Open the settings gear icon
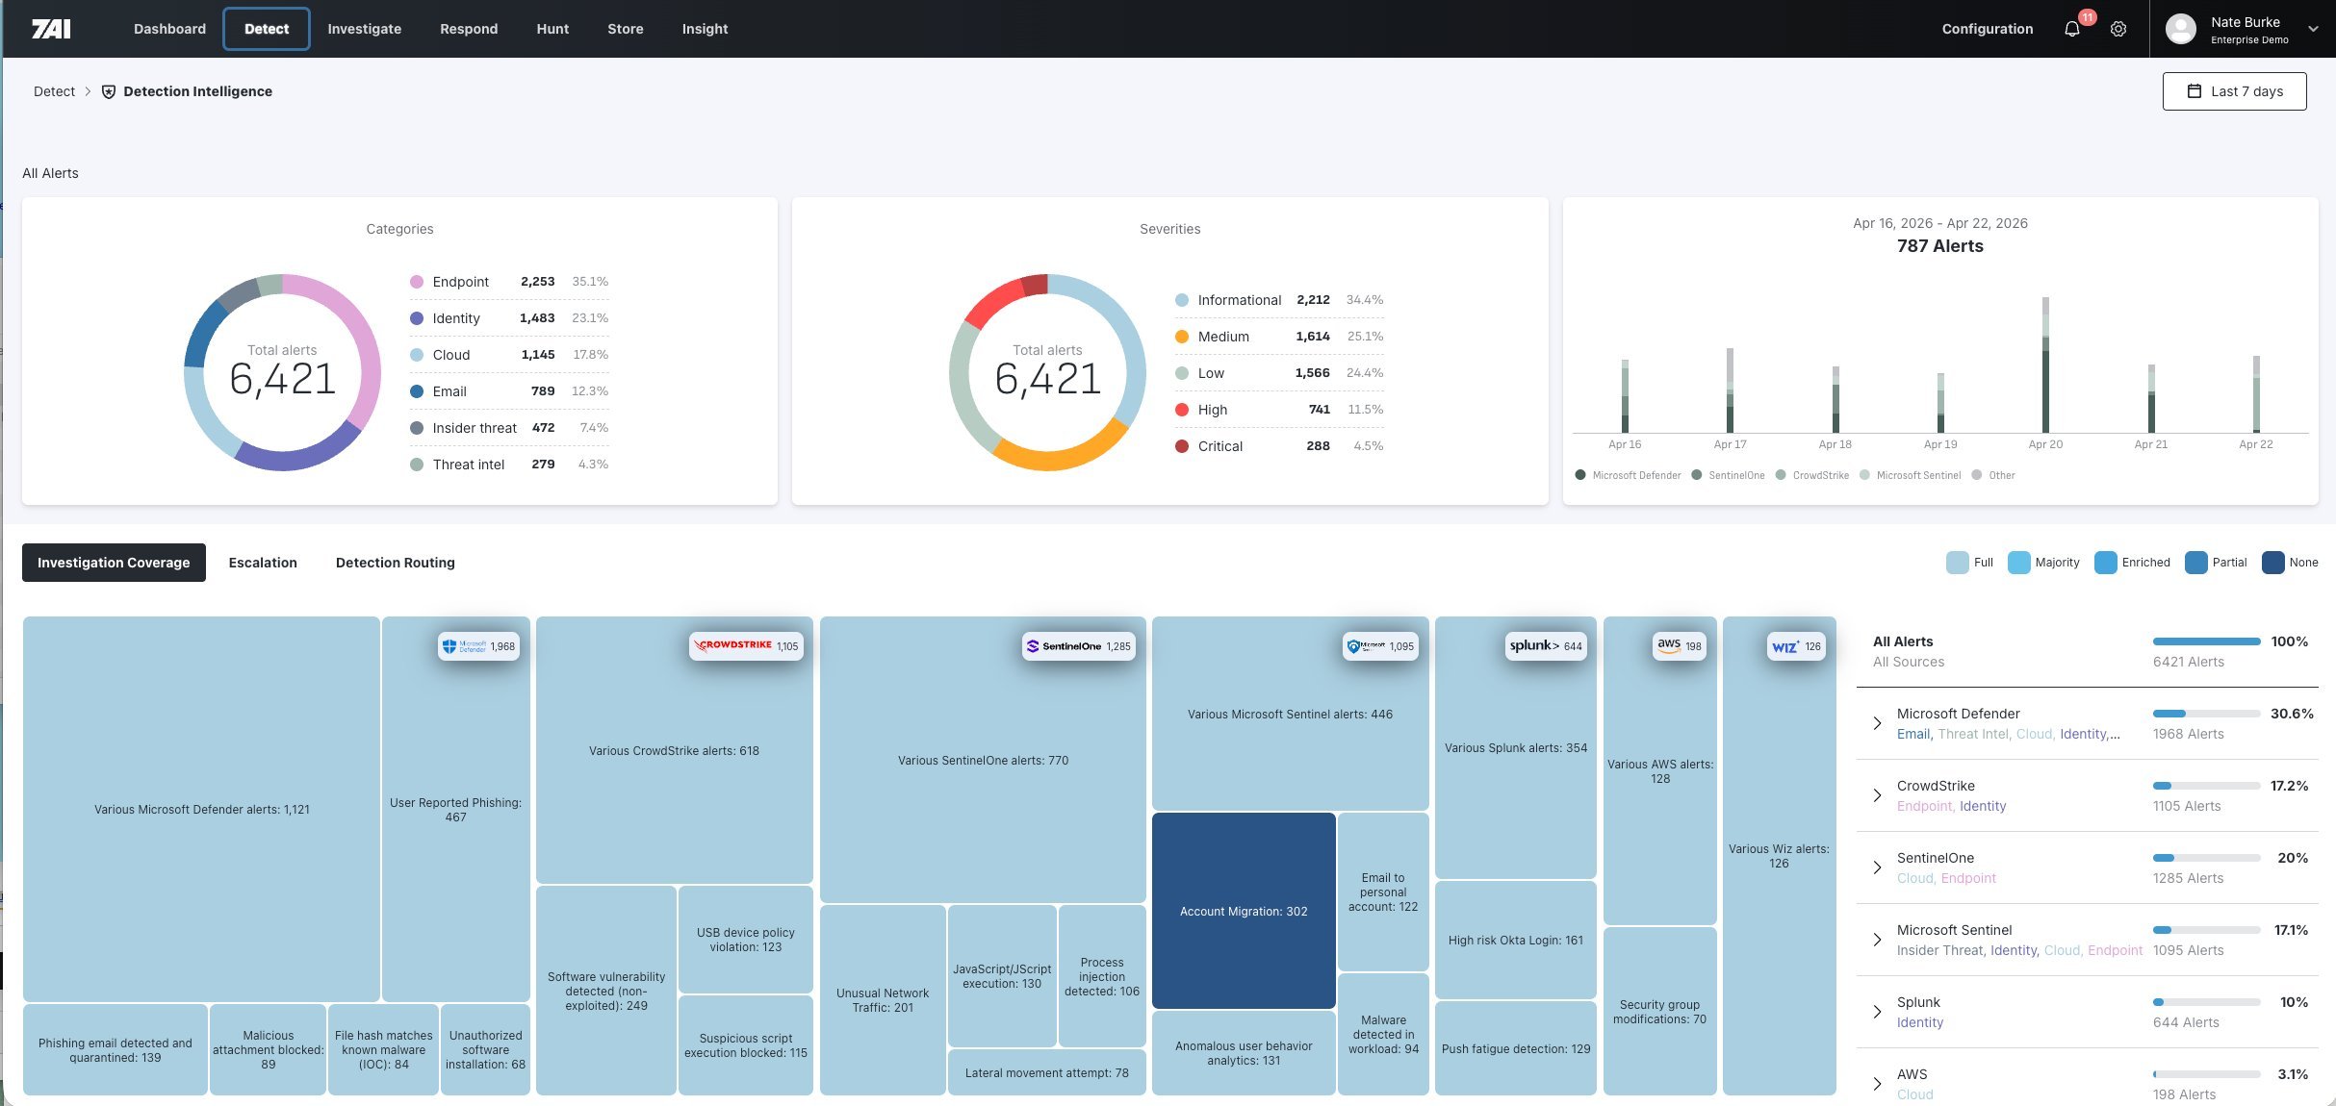 tap(2118, 29)
